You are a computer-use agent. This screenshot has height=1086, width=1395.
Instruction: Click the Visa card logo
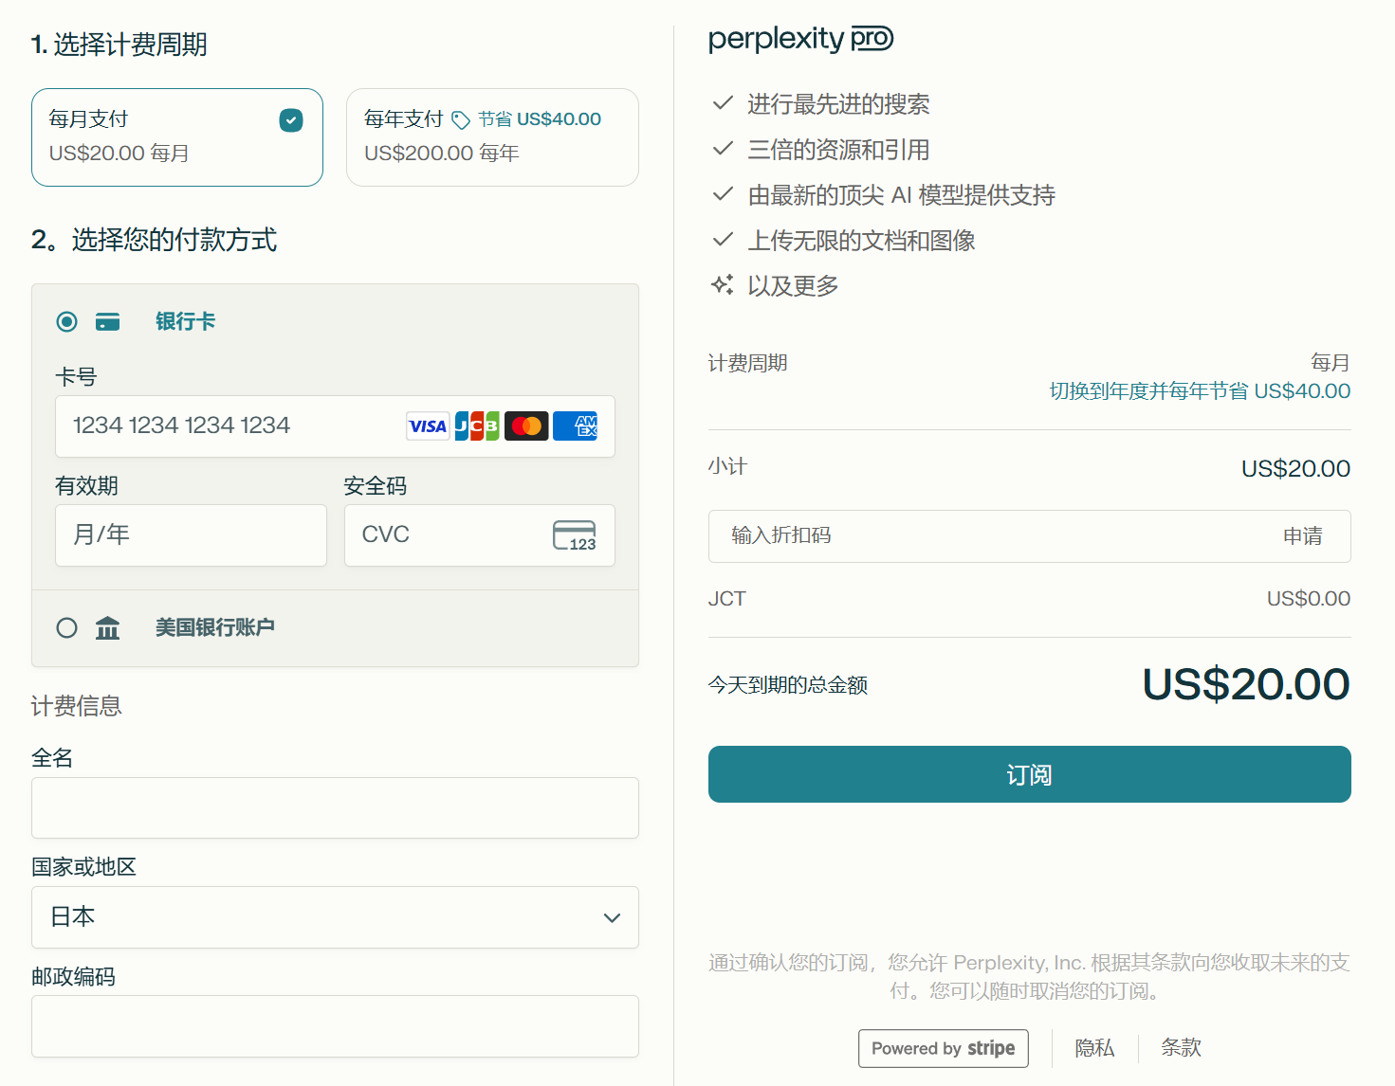(x=427, y=426)
